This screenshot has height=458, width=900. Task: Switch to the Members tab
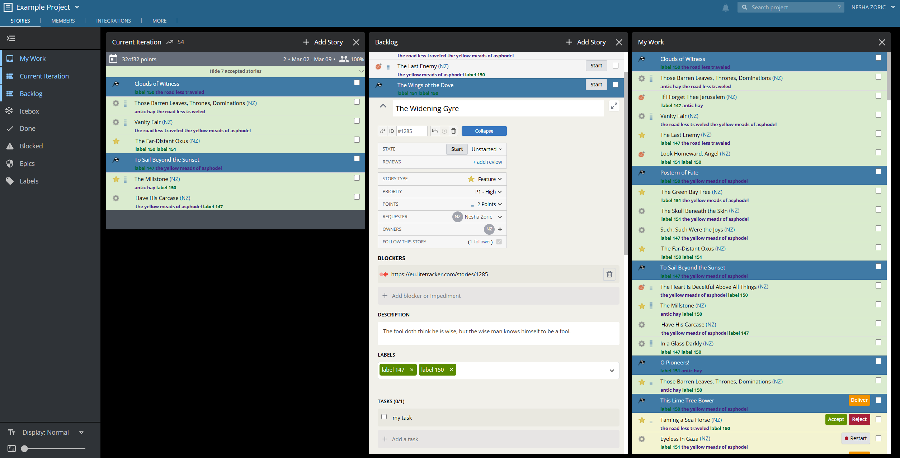63,21
